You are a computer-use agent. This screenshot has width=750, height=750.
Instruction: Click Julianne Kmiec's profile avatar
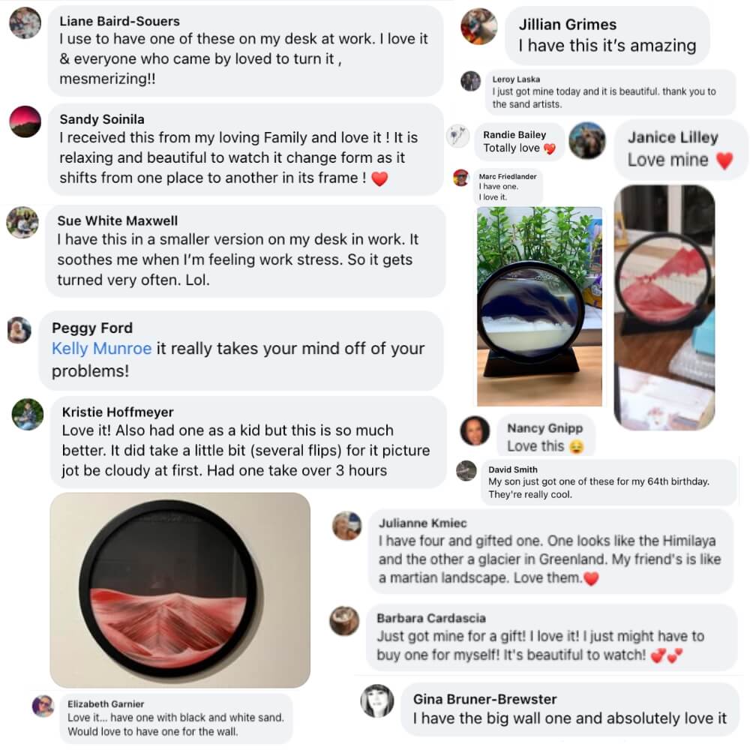coord(346,526)
